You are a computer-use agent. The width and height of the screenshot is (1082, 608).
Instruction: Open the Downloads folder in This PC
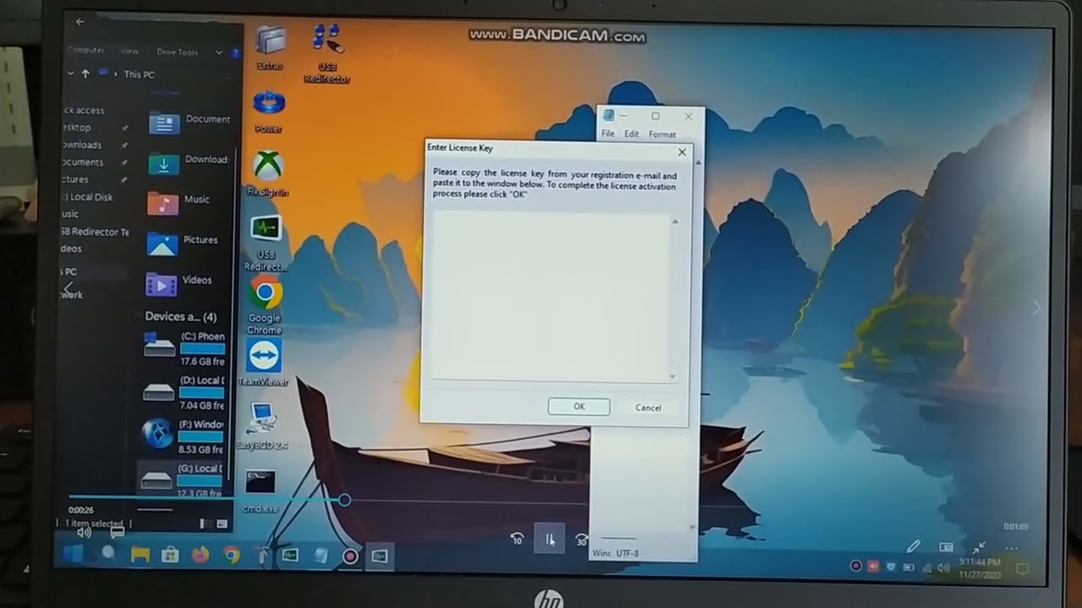point(189,162)
